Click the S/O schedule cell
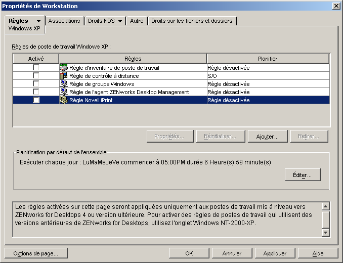 click(268, 76)
